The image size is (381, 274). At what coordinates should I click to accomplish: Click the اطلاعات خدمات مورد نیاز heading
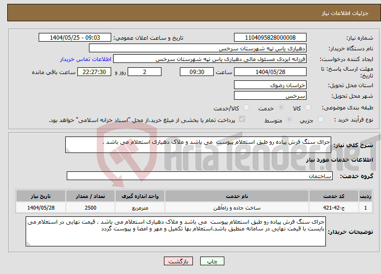click(339, 160)
